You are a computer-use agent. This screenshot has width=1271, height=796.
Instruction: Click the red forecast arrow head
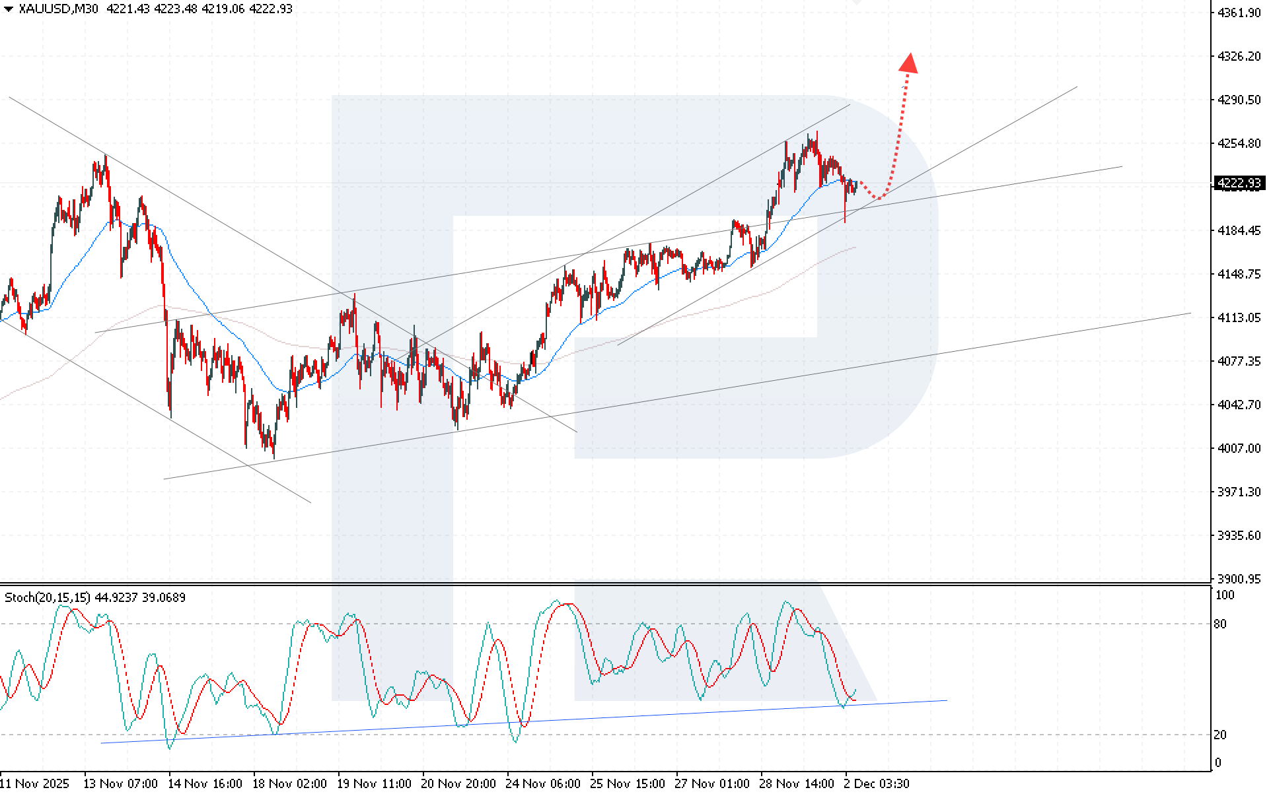909,63
